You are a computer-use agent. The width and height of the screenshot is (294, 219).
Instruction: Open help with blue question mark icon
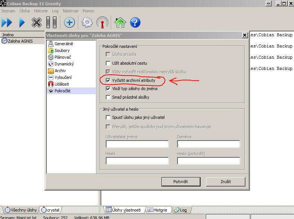click(135, 22)
